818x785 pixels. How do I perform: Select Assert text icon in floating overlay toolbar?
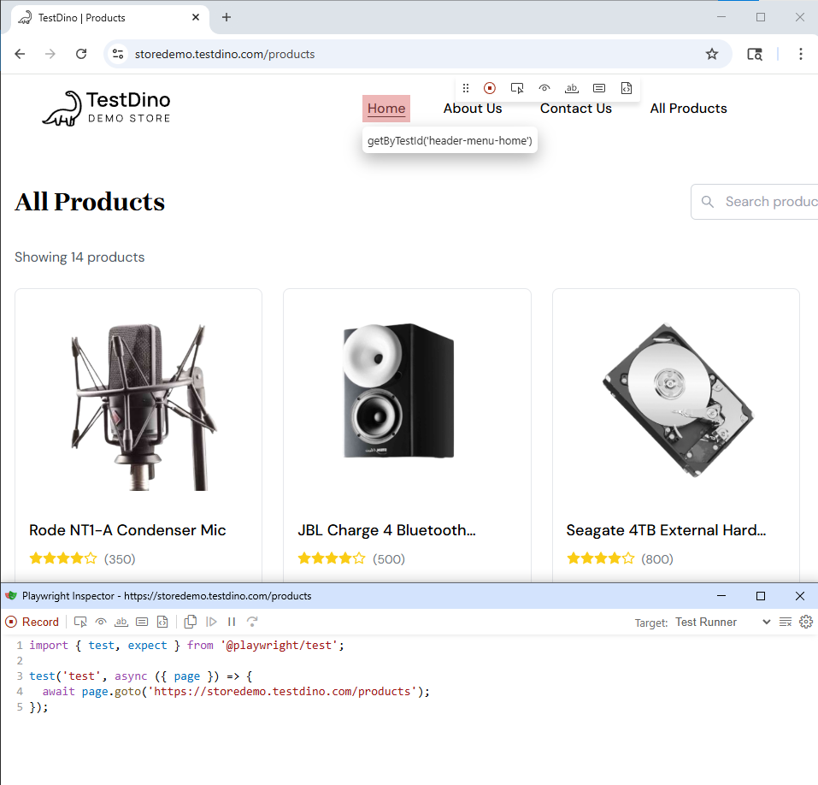[x=572, y=88]
